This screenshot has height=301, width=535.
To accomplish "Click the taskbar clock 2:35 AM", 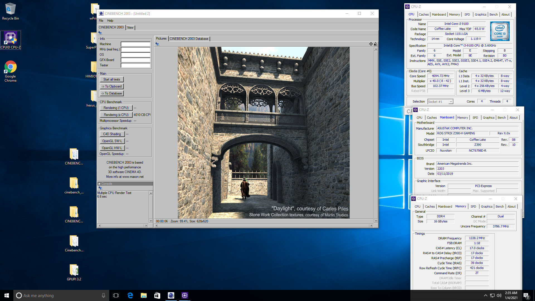I will pyautogui.click(x=511, y=295).
